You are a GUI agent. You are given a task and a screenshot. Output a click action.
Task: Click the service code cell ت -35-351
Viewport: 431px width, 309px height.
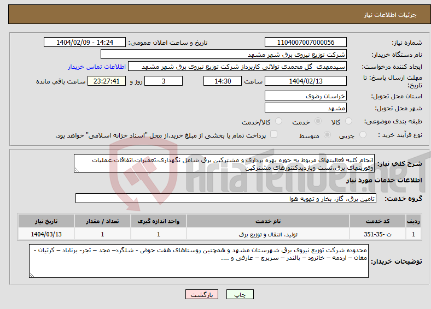378,234
